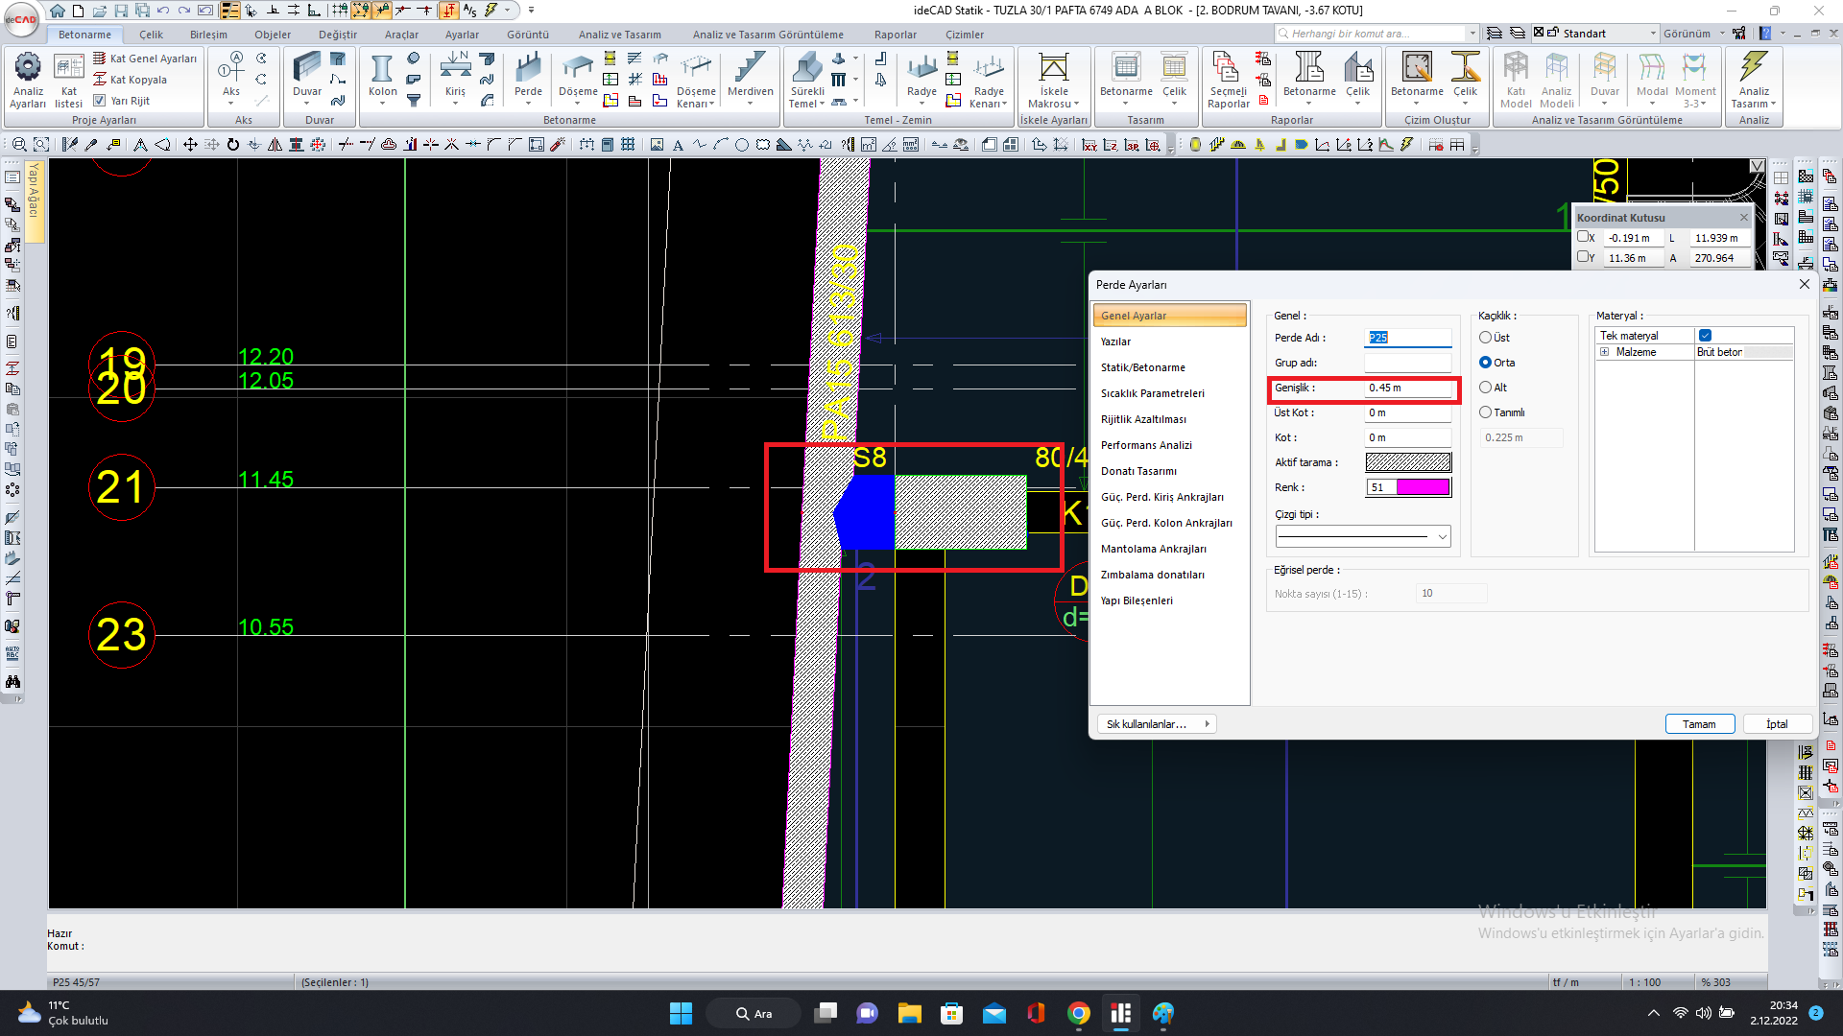1843x1036 pixels.
Task: Click the İptal button
Action: 1777,724
